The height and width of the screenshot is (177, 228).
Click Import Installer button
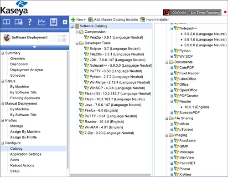tap(155, 20)
